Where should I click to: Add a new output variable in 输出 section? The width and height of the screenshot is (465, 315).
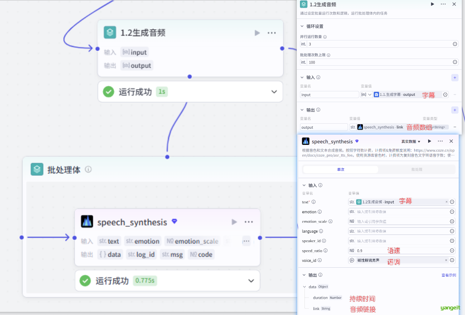pos(455,110)
